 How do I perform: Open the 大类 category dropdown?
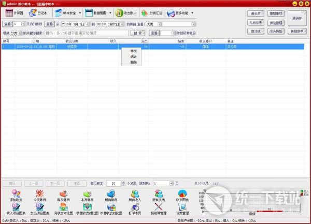coord(160,24)
